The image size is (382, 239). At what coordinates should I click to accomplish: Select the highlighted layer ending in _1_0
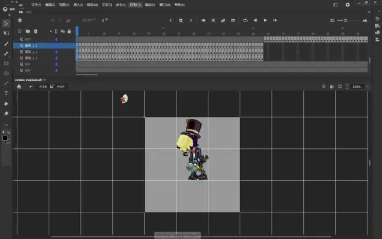coord(31,46)
